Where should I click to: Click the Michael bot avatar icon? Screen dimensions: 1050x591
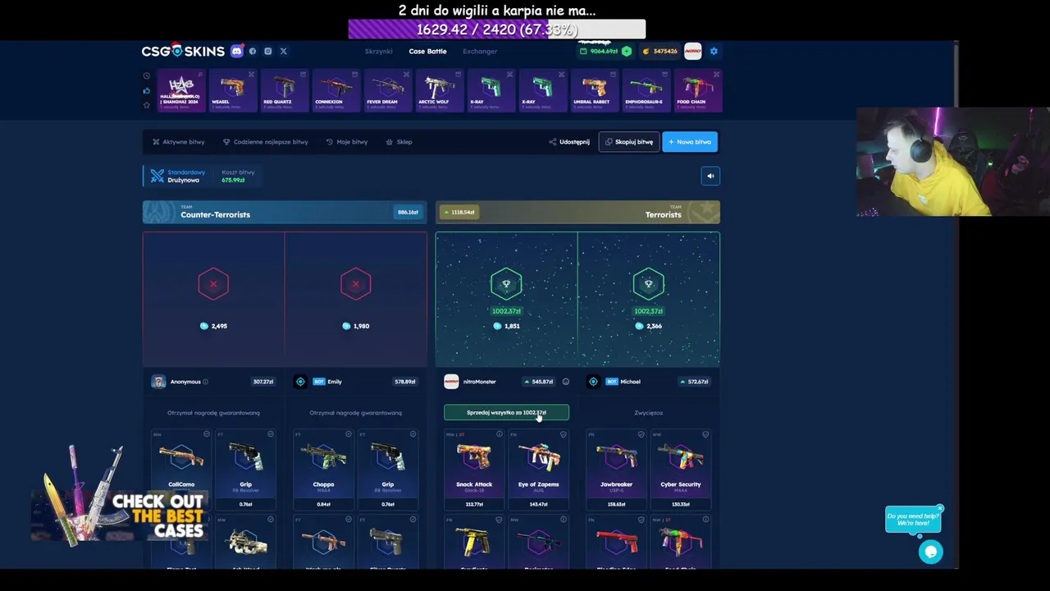[x=593, y=382]
